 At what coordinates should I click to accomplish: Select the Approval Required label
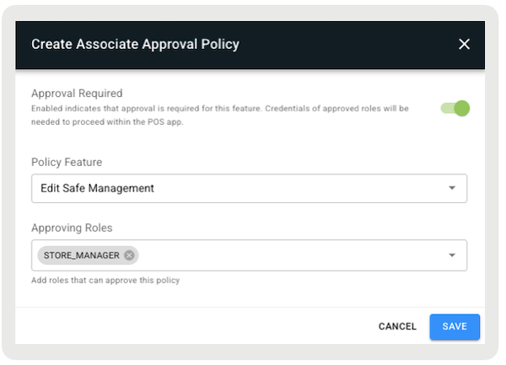click(77, 94)
